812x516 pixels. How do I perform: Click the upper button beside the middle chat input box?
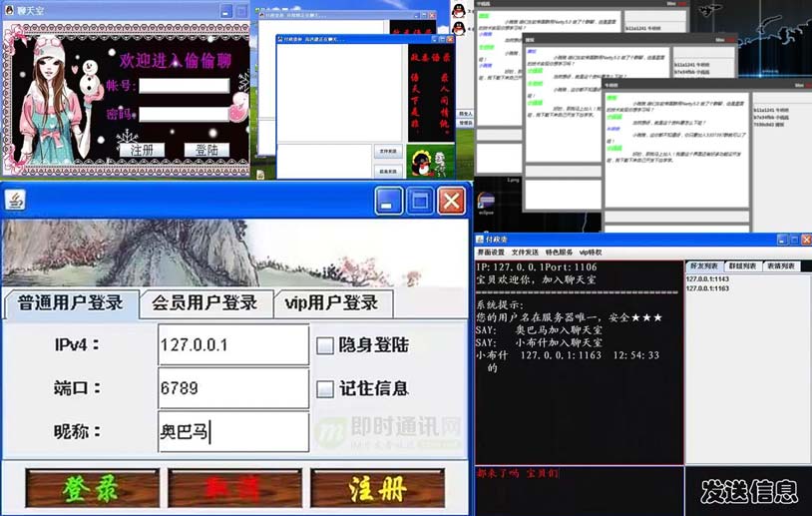coord(388,152)
